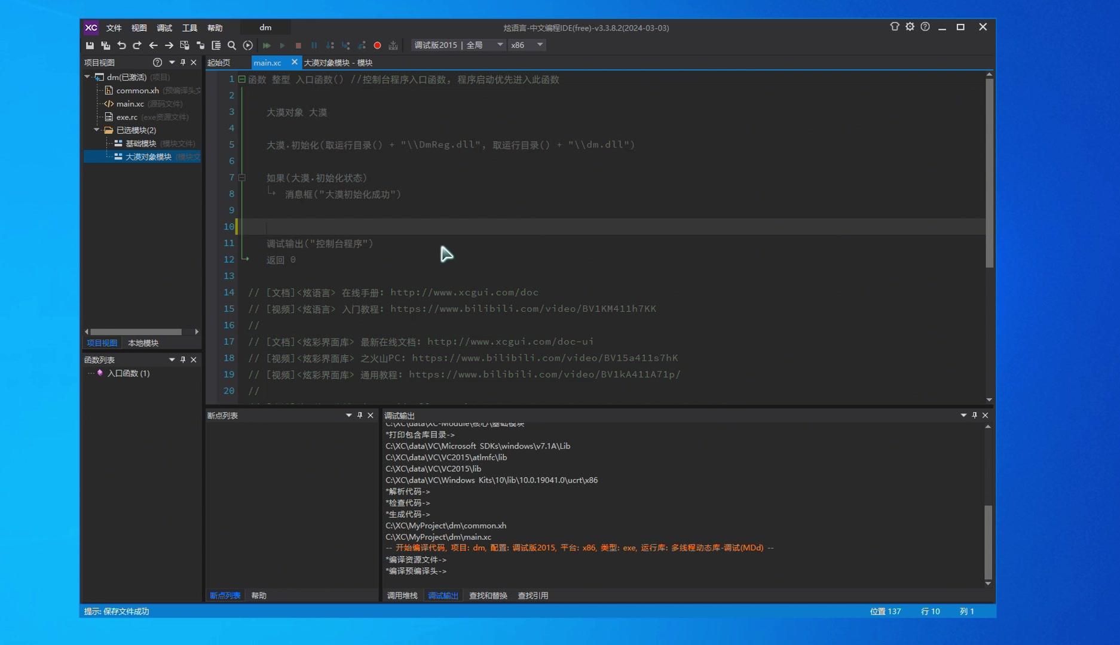This screenshot has height=645, width=1120.
Task: Click the build/download icon after the red circle
Action: tap(393, 45)
